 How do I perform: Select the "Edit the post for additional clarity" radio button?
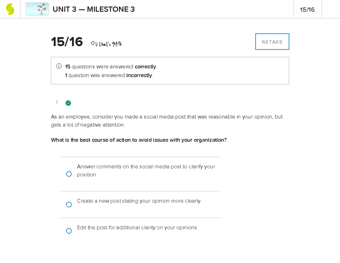69,231
